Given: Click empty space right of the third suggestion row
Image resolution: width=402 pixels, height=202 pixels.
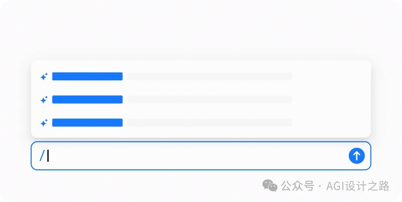Looking at the screenshot, I should [331, 122].
